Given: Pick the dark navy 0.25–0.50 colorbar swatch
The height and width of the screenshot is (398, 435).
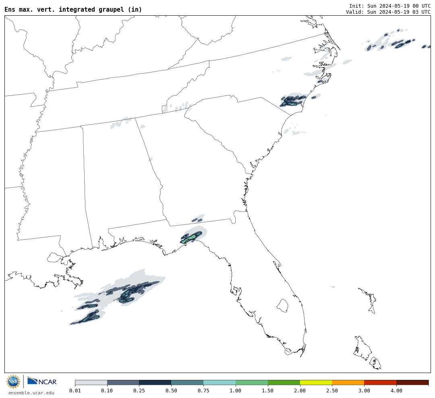Looking at the screenshot, I should pyautogui.click(x=155, y=382).
